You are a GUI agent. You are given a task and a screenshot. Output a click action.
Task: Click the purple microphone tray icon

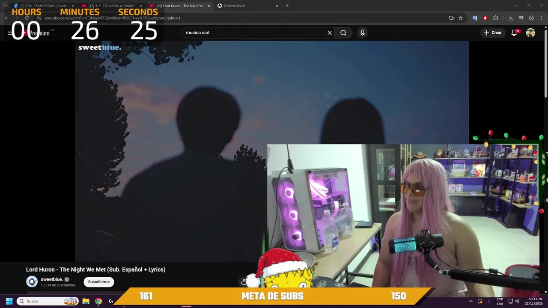[x=489, y=301]
